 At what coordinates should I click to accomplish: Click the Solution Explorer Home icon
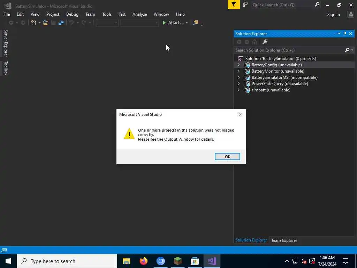[255, 42]
